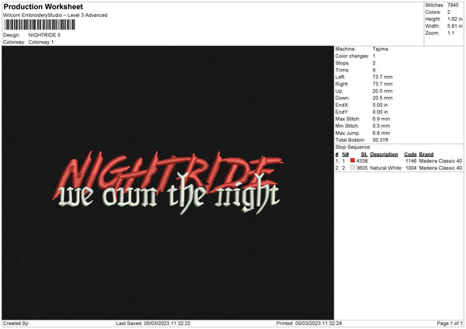Click the 'Page 1 of 1' footer text
Viewport: 466px width, 329px height.
pyautogui.click(x=450, y=324)
